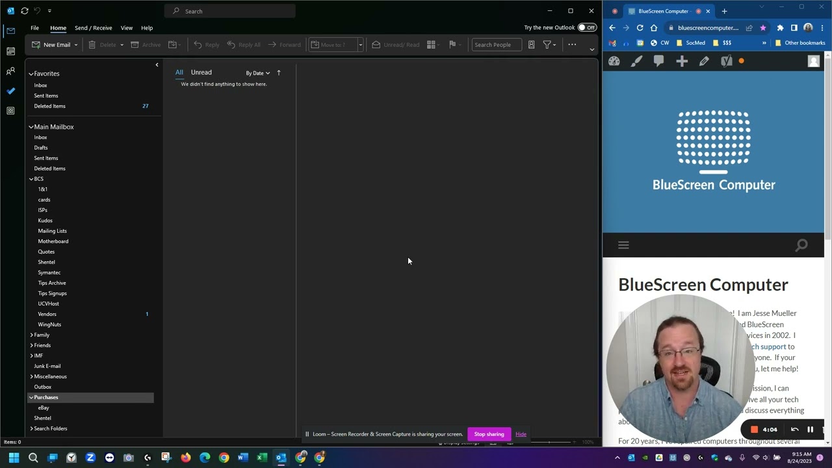Image resolution: width=832 pixels, height=468 pixels.
Task: Select the Vendors folder
Action: coord(47,314)
